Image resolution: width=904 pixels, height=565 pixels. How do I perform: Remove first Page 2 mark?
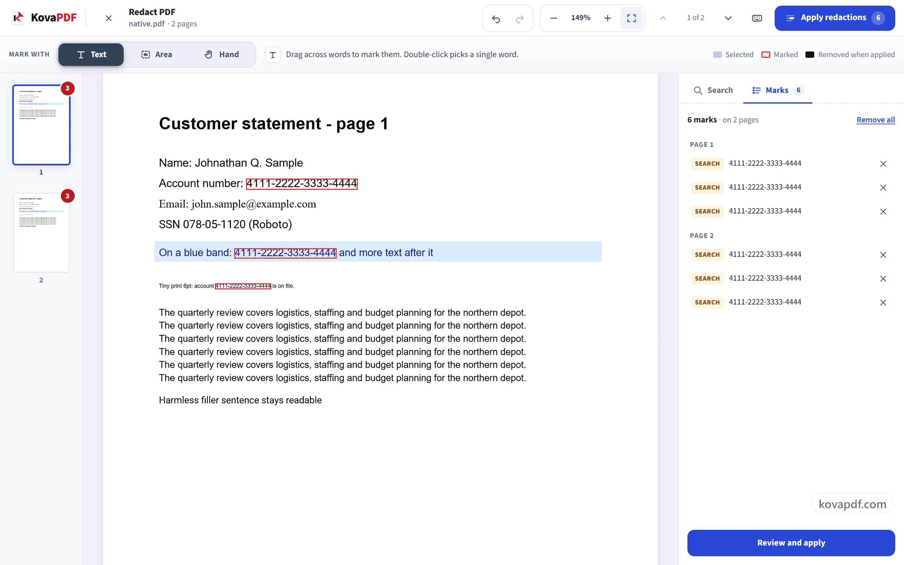883,255
